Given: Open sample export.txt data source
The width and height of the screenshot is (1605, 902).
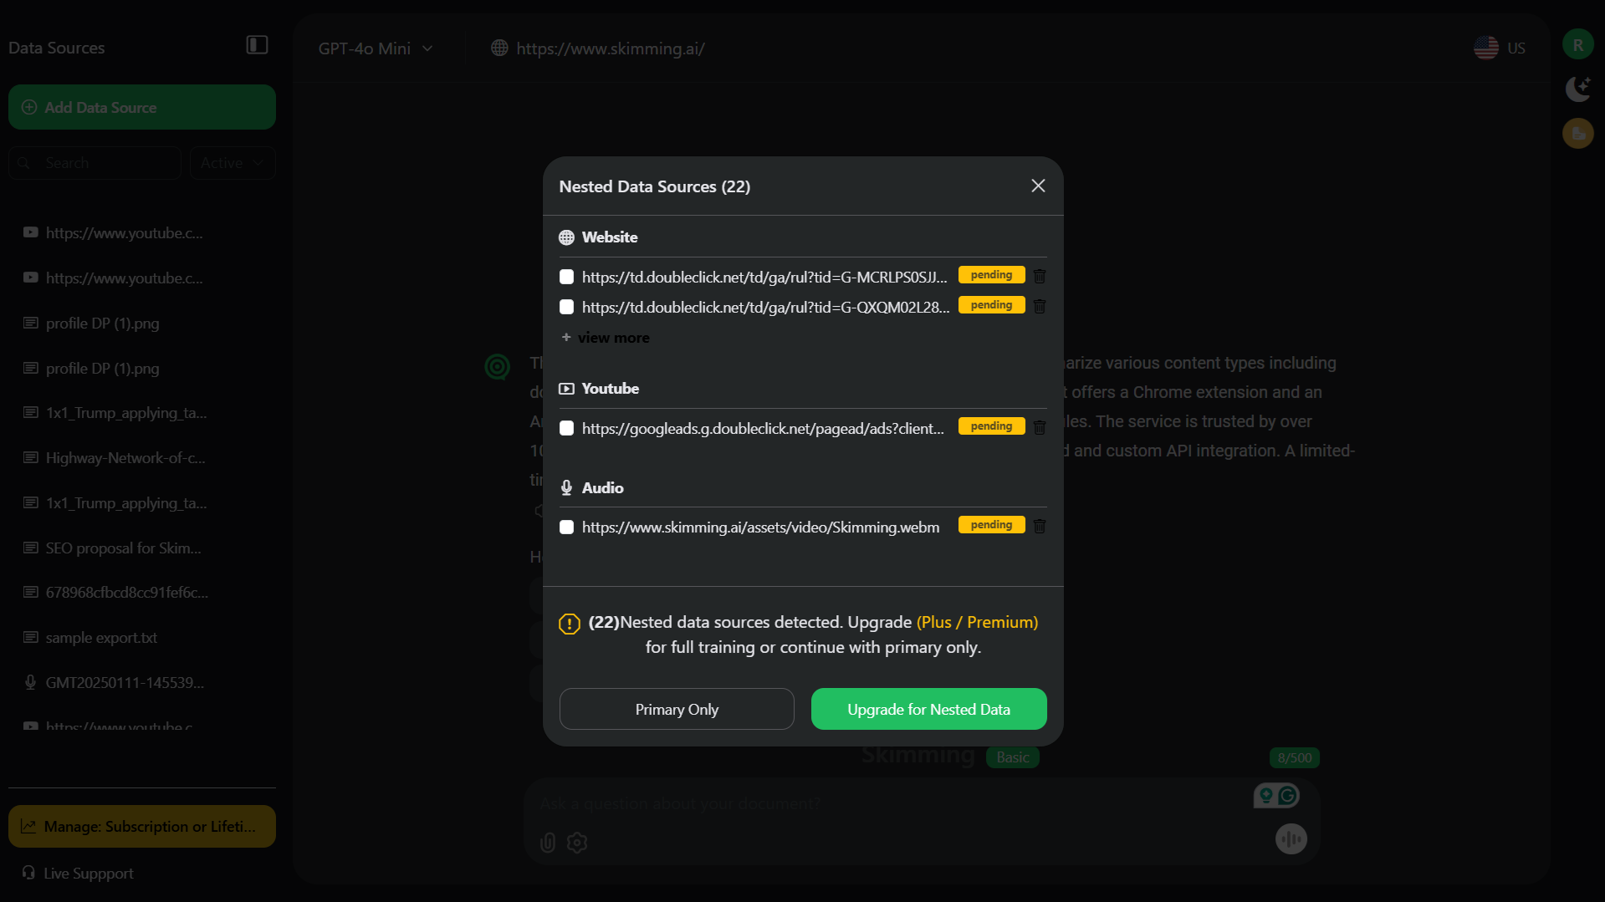Looking at the screenshot, I should [101, 638].
